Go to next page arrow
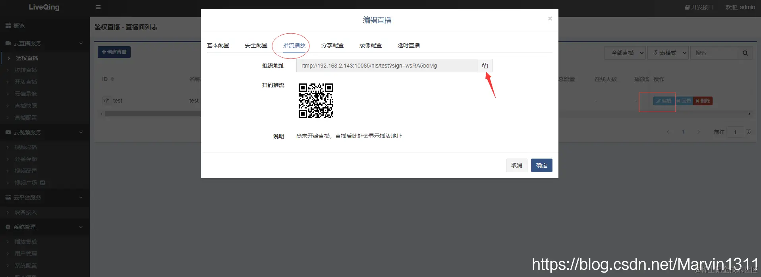Image resolution: width=761 pixels, height=277 pixels. [699, 132]
